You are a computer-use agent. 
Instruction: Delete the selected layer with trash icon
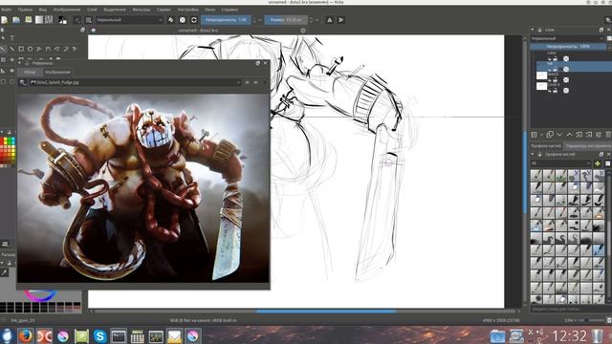coord(608,135)
